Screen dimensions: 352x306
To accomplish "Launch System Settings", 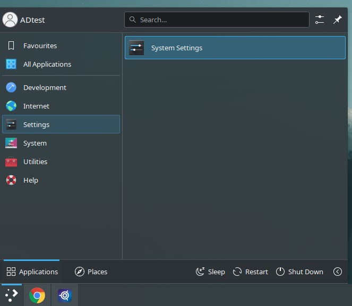I will (235, 48).
